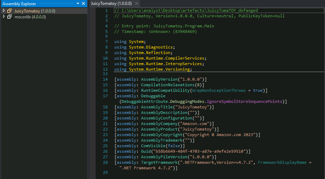The image size is (325, 179).
Task: Click the "Amazon.com" company string
Action: (194, 124)
